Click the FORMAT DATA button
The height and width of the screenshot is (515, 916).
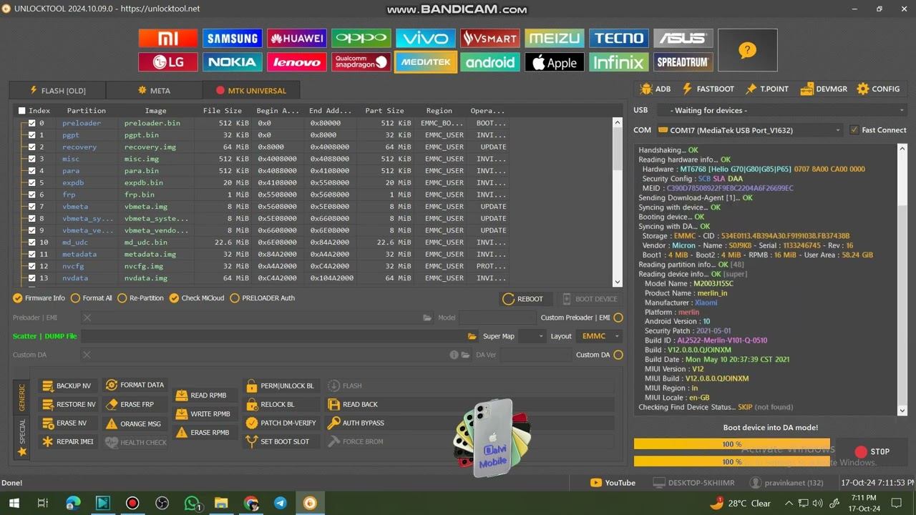point(135,385)
